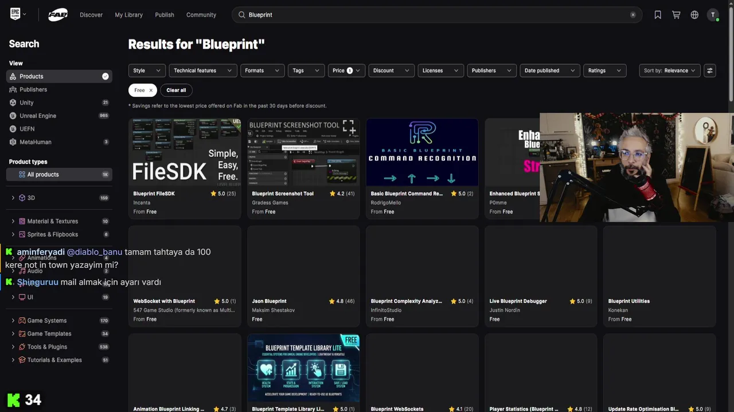Expand the UI category

13,298
